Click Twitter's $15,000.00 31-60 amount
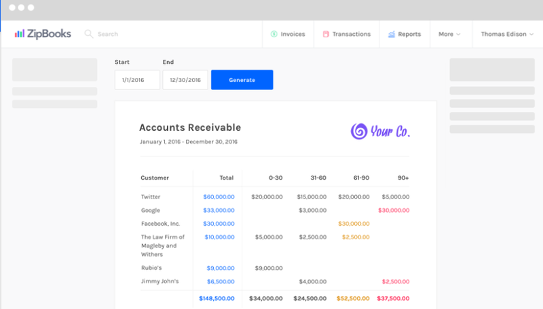 coord(312,197)
